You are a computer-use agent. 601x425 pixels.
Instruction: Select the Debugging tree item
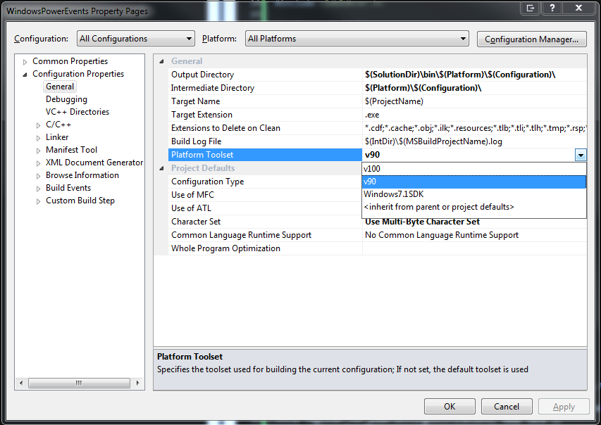[x=66, y=99]
